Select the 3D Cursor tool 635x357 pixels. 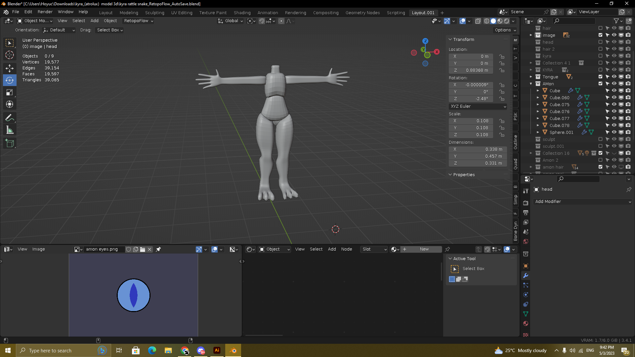(10, 55)
